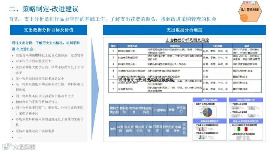Click the 计量单位 field box
This screenshot has height=152, width=270.
tap(160, 110)
